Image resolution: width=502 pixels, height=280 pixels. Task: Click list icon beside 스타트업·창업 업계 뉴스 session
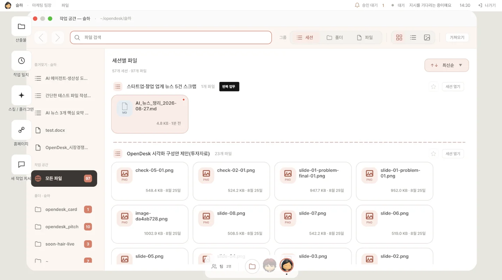point(118,87)
